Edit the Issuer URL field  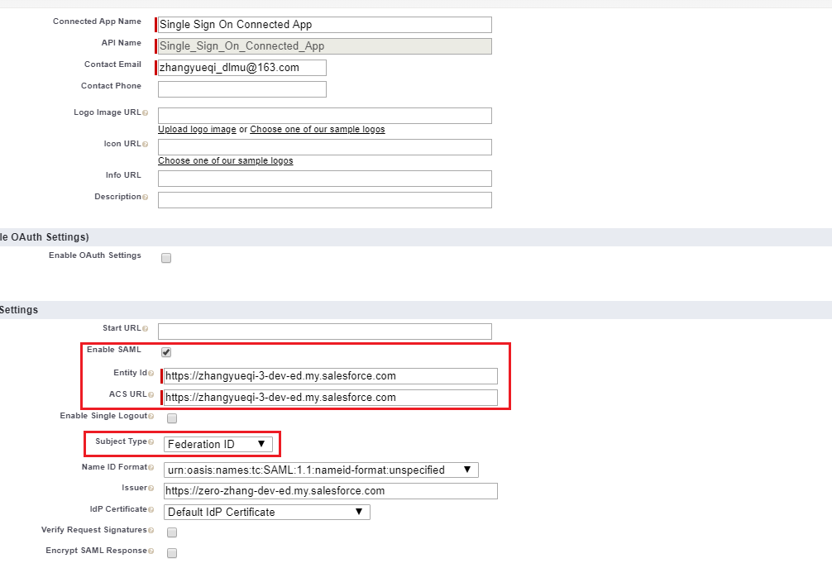[x=331, y=491]
